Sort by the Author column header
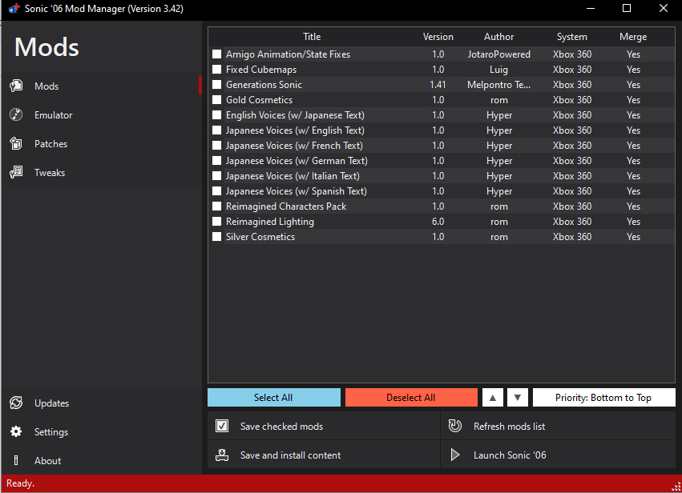Image resolution: width=682 pixels, height=493 pixels. pyautogui.click(x=499, y=37)
